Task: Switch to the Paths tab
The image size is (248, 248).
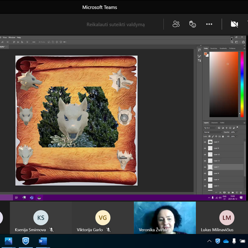Action: pyautogui.click(x=222, y=123)
